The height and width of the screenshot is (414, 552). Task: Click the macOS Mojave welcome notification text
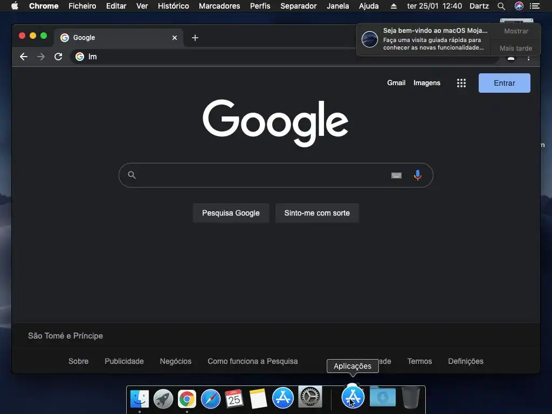(435, 39)
